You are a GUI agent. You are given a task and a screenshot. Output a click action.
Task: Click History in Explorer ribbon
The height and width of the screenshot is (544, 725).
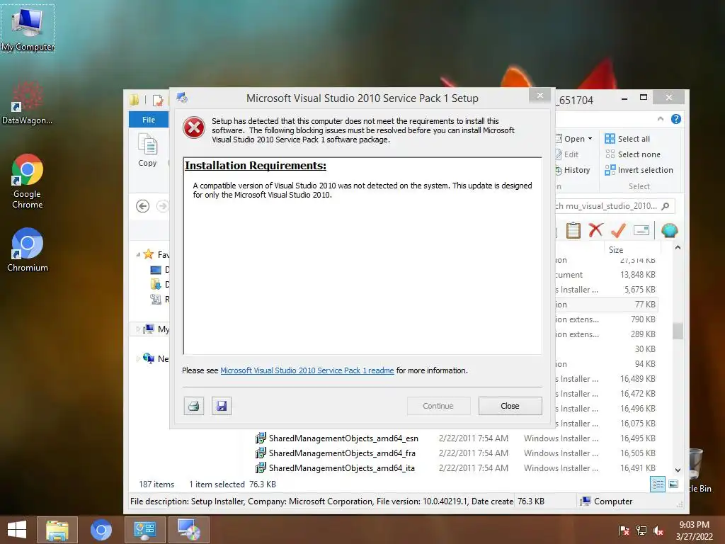pos(572,170)
